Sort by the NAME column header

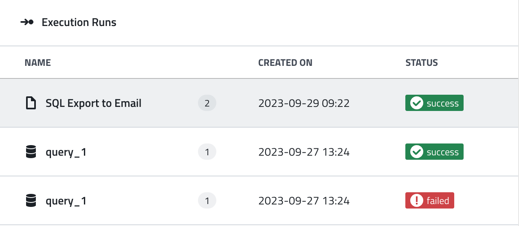coord(37,63)
